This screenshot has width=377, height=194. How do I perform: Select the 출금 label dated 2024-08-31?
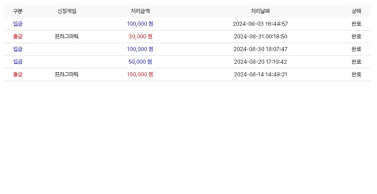tap(17, 36)
